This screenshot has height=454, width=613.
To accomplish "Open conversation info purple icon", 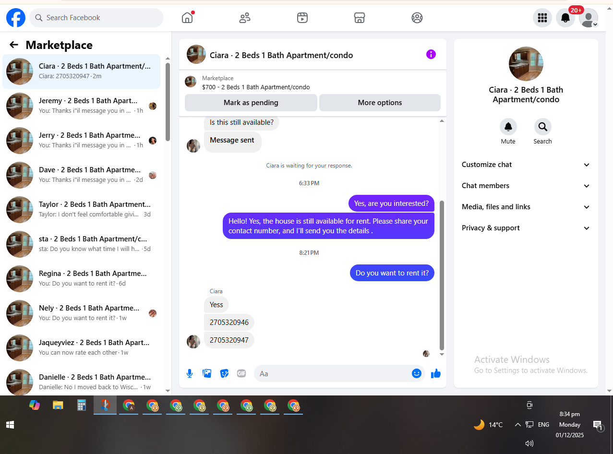I will (x=431, y=54).
